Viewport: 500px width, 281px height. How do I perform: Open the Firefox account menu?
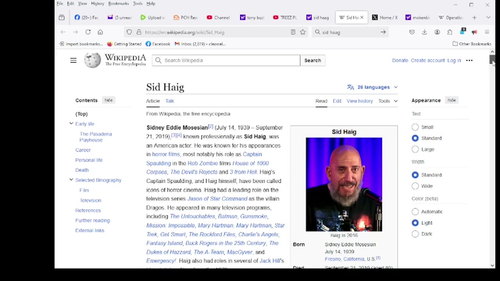click(x=437, y=32)
